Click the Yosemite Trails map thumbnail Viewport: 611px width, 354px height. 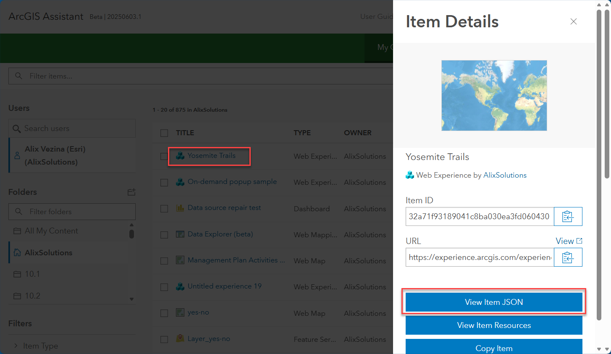[494, 95]
